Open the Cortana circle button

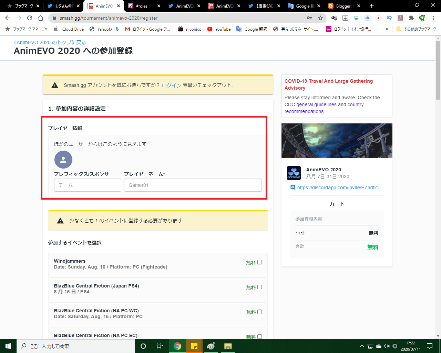pyautogui.click(x=143, y=346)
